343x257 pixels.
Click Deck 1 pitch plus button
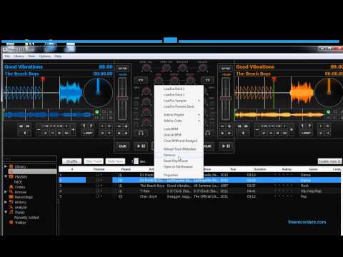tap(126, 126)
